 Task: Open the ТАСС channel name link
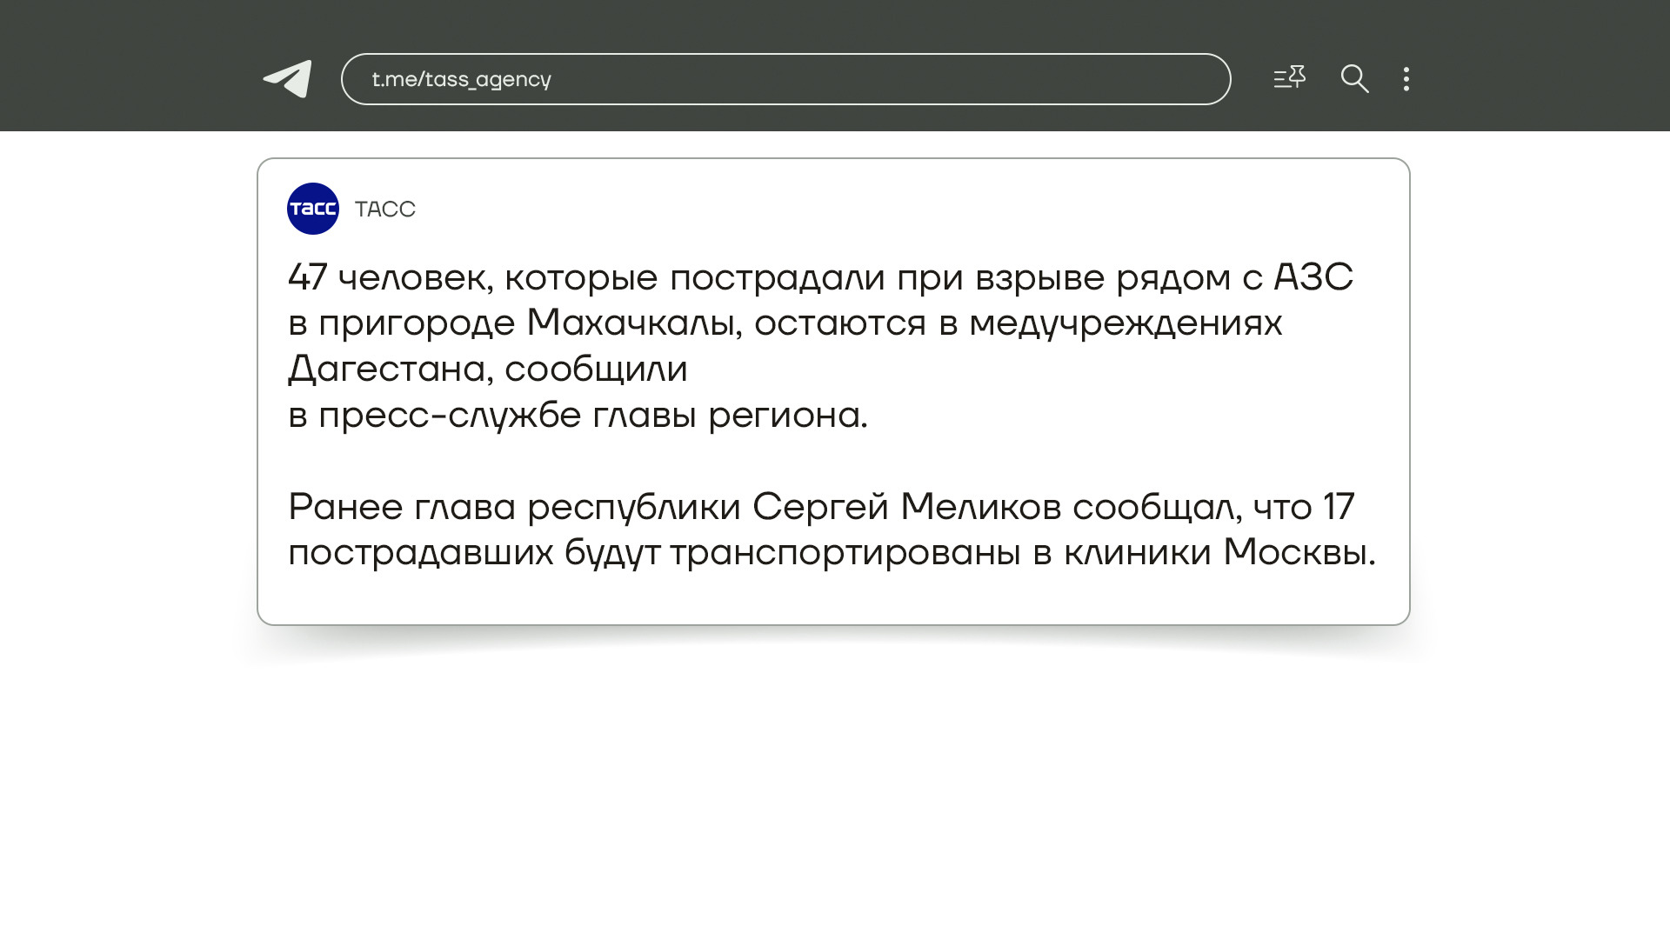tap(385, 210)
